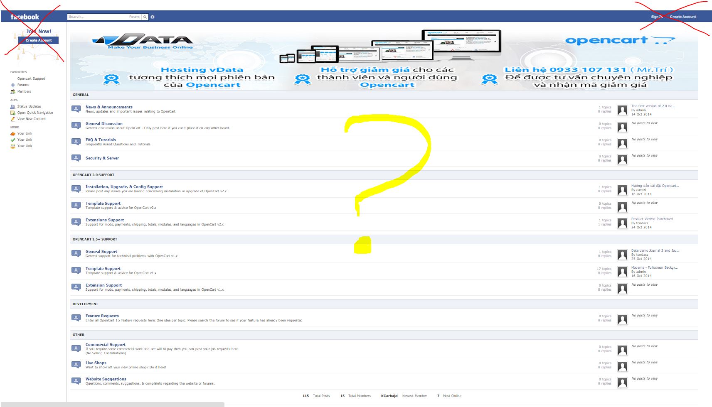Open Security & Server forum
This screenshot has width=712, height=407.
point(102,158)
